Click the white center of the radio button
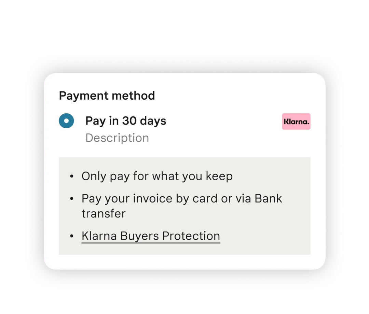The image size is (369, 314). pos(66,121)
